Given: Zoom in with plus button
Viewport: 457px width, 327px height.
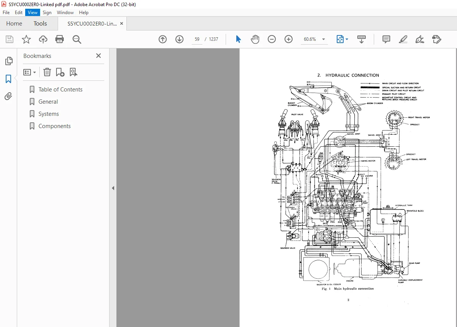Looking at the screenshot, I should click(x=289, y=39).
